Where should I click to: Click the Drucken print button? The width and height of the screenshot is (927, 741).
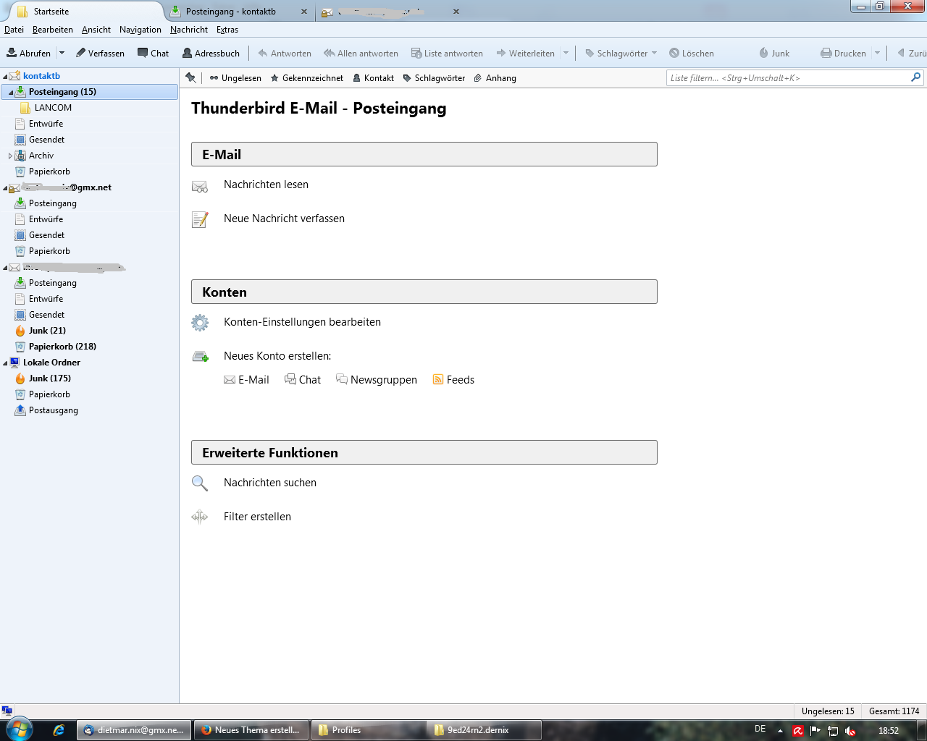coord(843,53)
